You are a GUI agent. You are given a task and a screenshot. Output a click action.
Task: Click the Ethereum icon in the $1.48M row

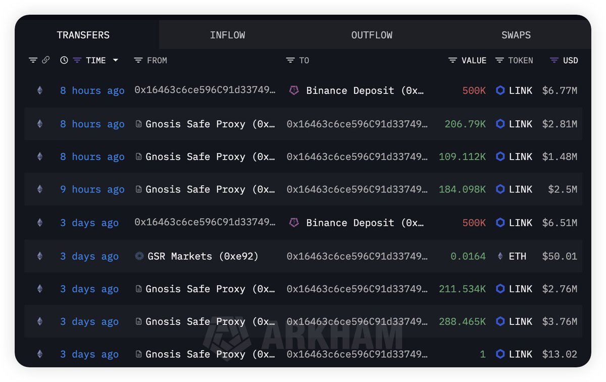(40, 157)
